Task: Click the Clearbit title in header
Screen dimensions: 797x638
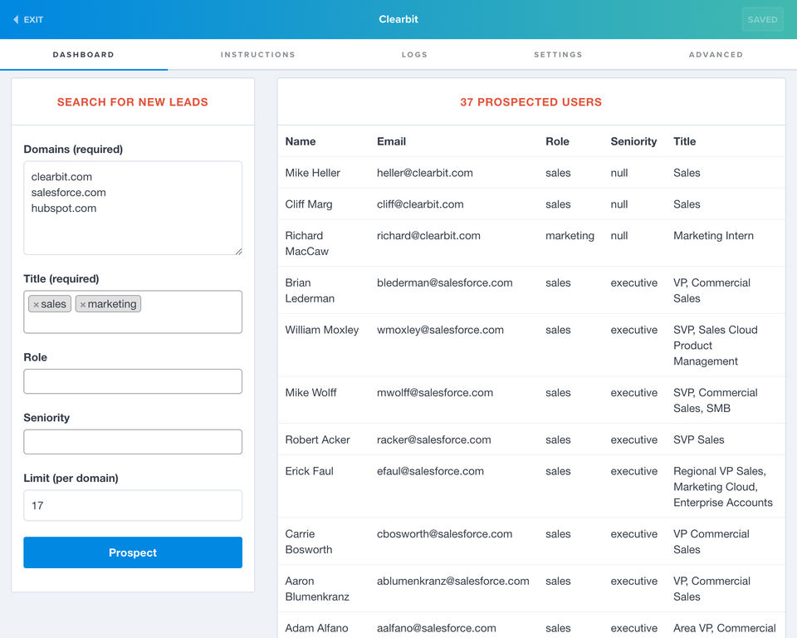Action: 398,19
